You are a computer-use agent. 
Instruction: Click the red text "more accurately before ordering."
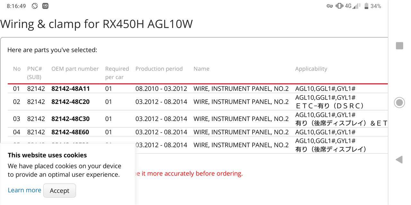point(195,174)
